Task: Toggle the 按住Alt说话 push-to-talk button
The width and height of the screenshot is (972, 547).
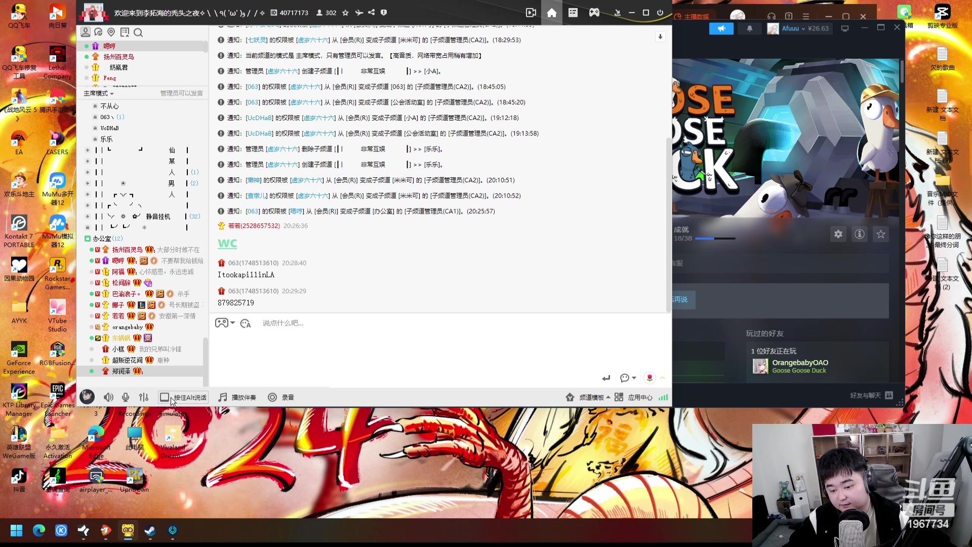Action: (183, 398)
